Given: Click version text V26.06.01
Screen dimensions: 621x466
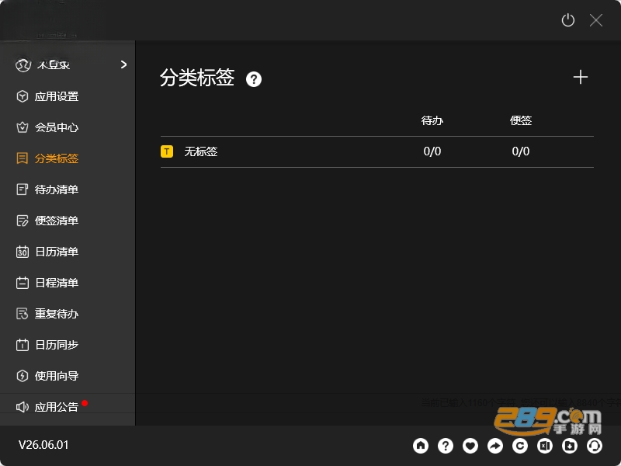Looking at the screenshot, I should (x=43, y=445).
